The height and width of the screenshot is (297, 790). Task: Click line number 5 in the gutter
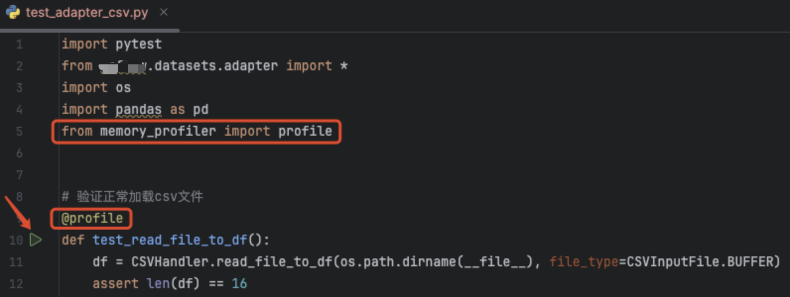(19, 132)
